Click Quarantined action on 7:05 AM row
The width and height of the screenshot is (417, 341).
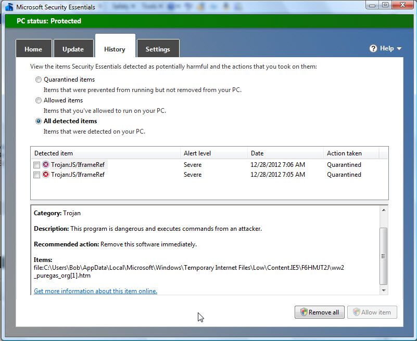pos(344,175)
